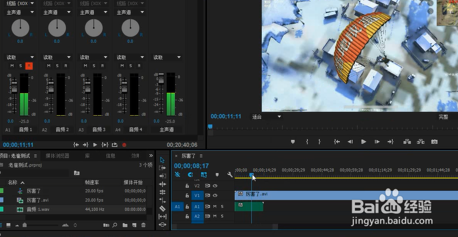Switch project panel to icon view
This screenshot has height=237, width=458.
(8, 225)
